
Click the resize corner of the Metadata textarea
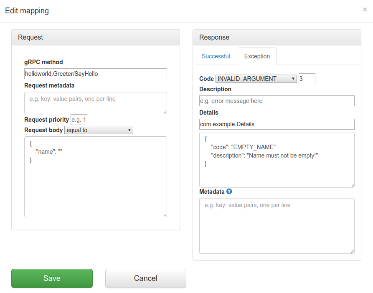coord(352,250)
